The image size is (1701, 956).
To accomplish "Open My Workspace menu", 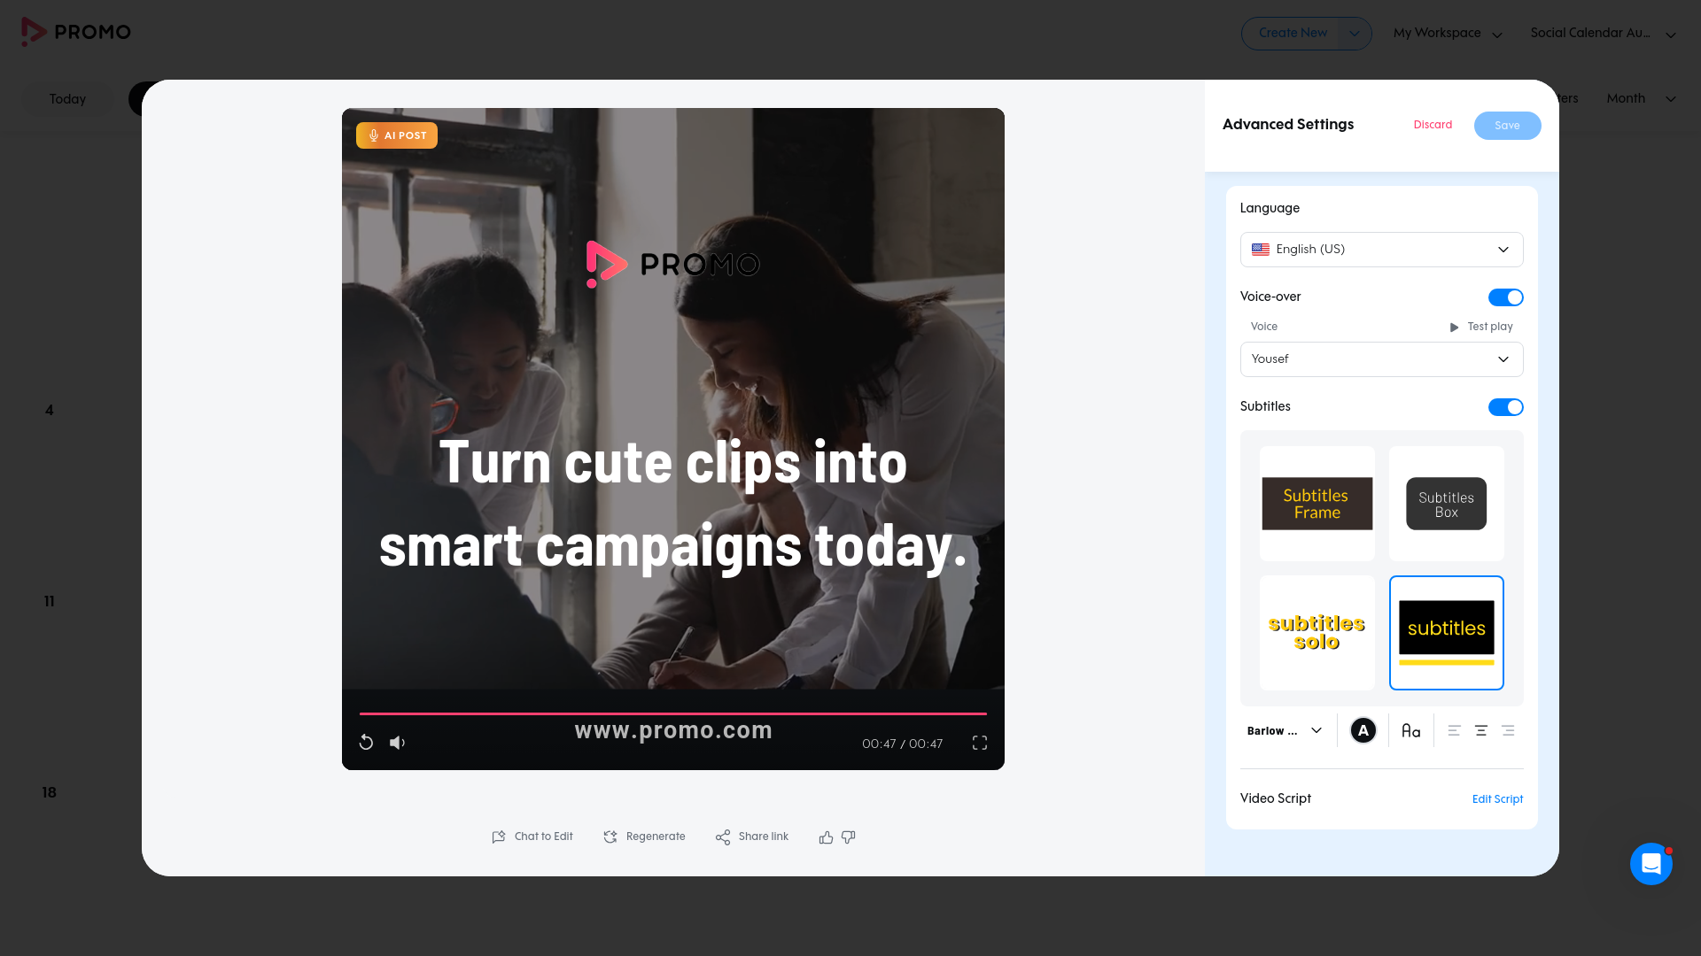I will [x=1448, y=34].
